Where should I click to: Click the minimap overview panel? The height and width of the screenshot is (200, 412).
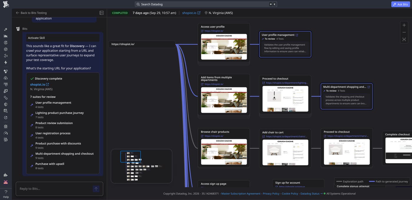tap(142, 166)
